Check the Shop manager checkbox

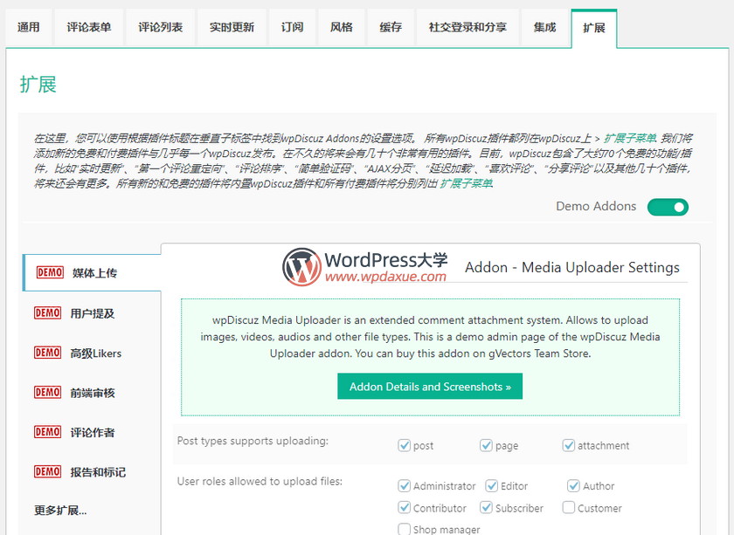coord(404,529)
